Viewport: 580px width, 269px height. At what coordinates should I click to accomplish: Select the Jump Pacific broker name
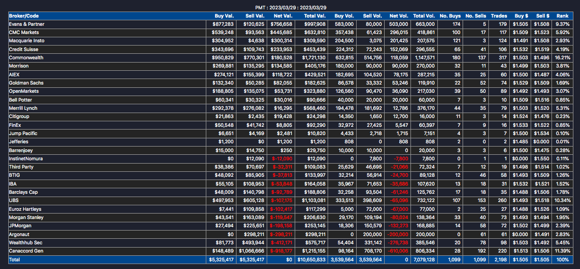23,133
